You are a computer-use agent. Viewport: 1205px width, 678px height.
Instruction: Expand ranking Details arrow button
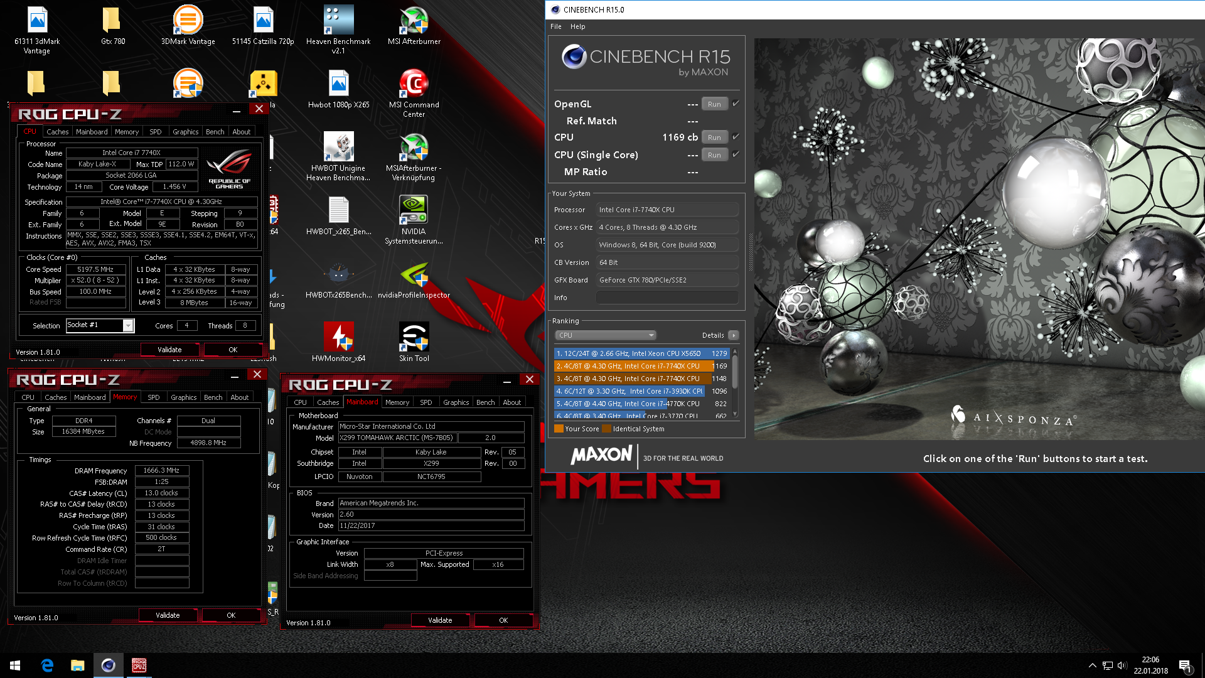(733, 335)
